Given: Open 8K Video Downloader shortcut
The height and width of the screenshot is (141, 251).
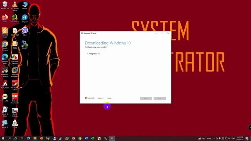Looking at the screenshot, I should tap(15, 98).
